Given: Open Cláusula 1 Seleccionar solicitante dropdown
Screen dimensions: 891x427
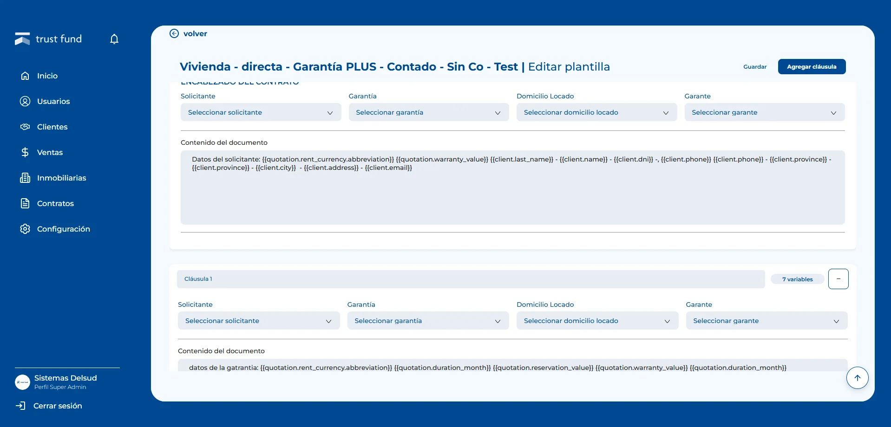Looking at the screenshot, I should pyautogui.click(x=259, y=321).
